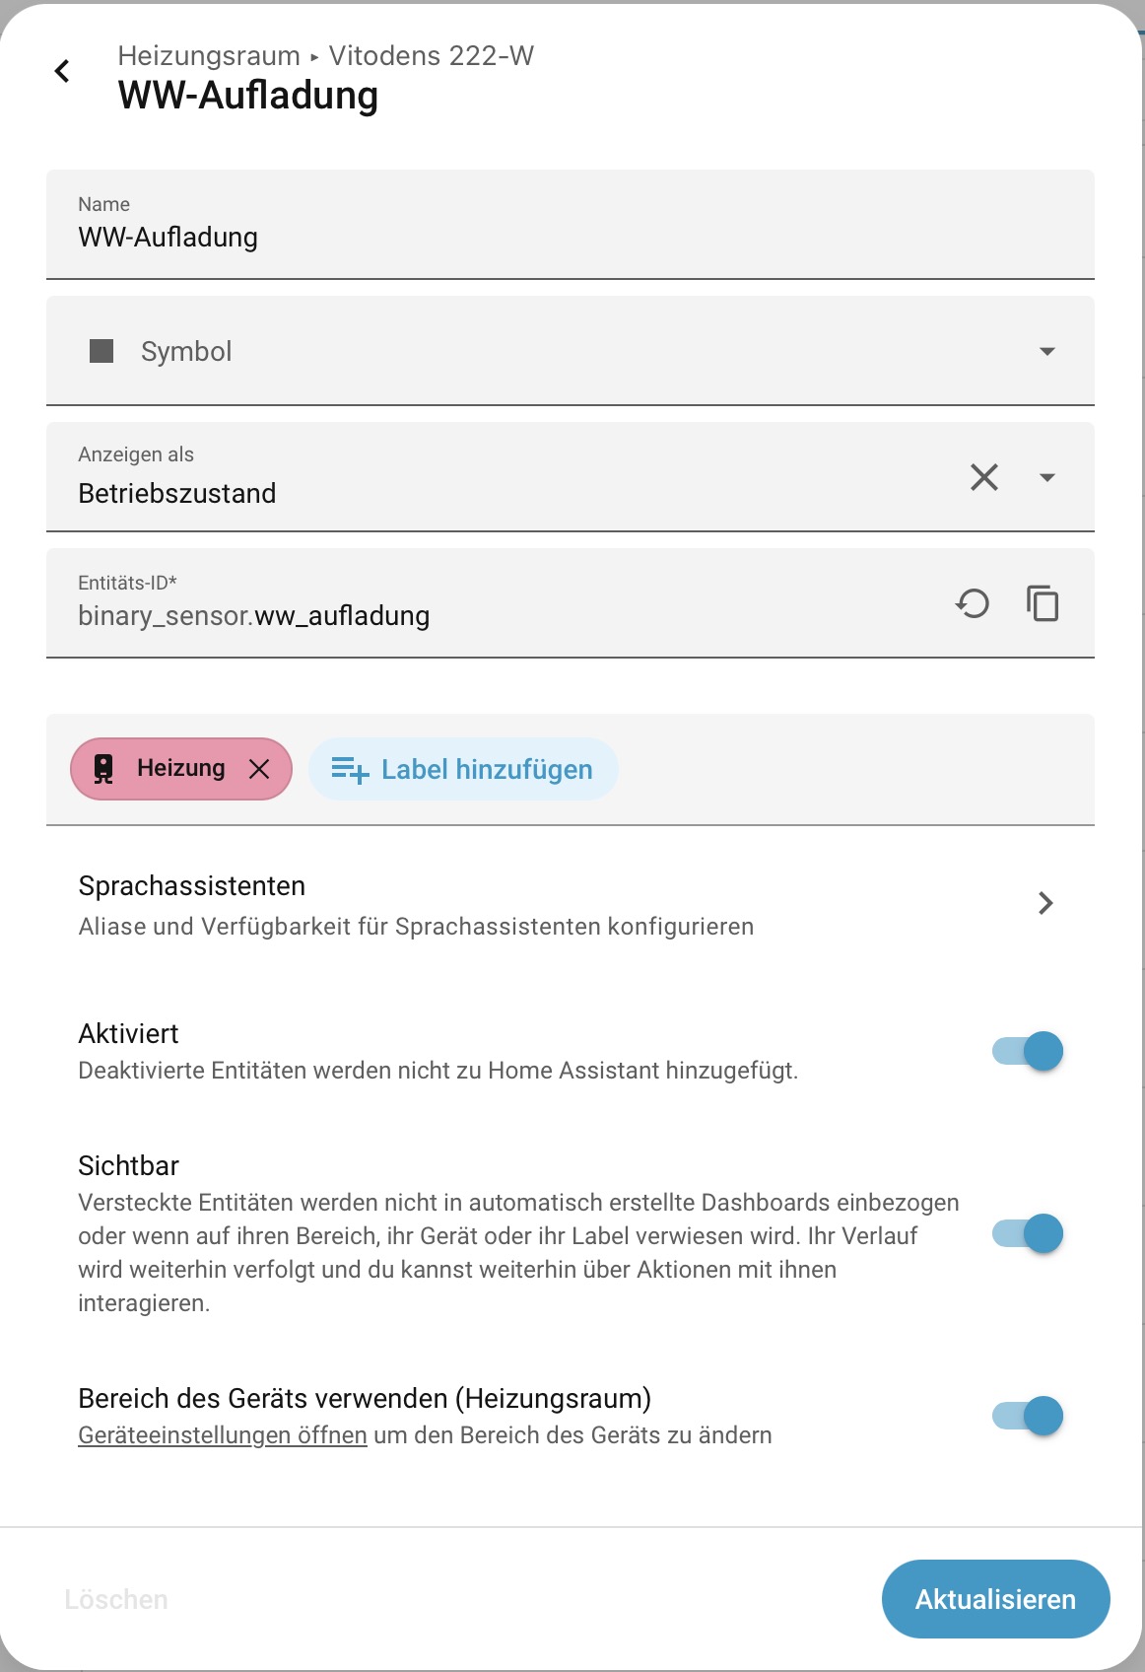This screenshot has height=1672, width=1145.
Task: Expand the Symbol dropdown arrow
Action: tap(1047, 351)
